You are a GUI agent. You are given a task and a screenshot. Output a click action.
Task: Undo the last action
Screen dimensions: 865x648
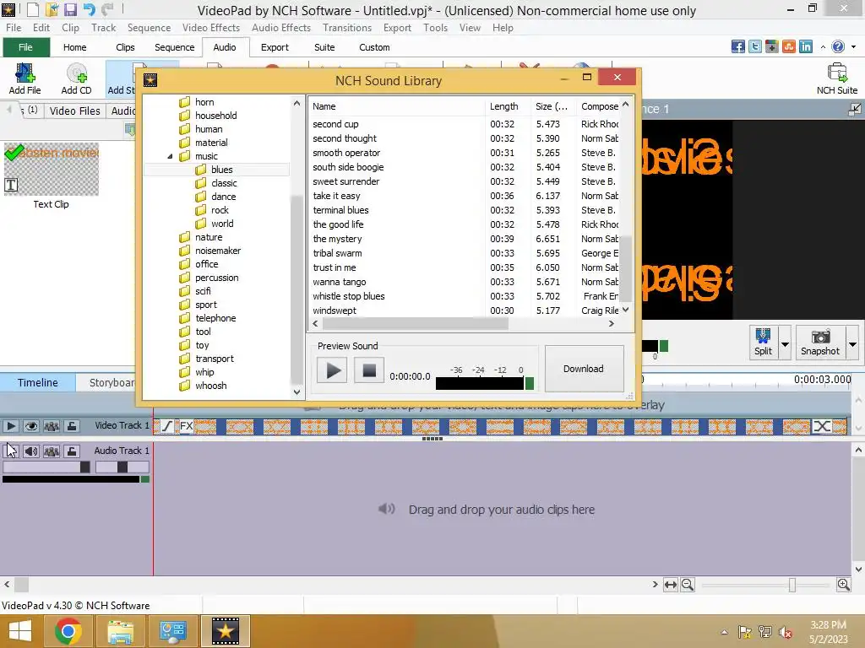(89, 9)
